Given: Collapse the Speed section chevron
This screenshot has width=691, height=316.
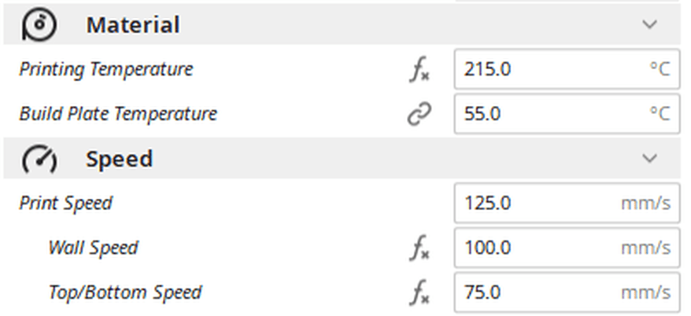Looking at the screenshot, I should click(x=649, y=159).
